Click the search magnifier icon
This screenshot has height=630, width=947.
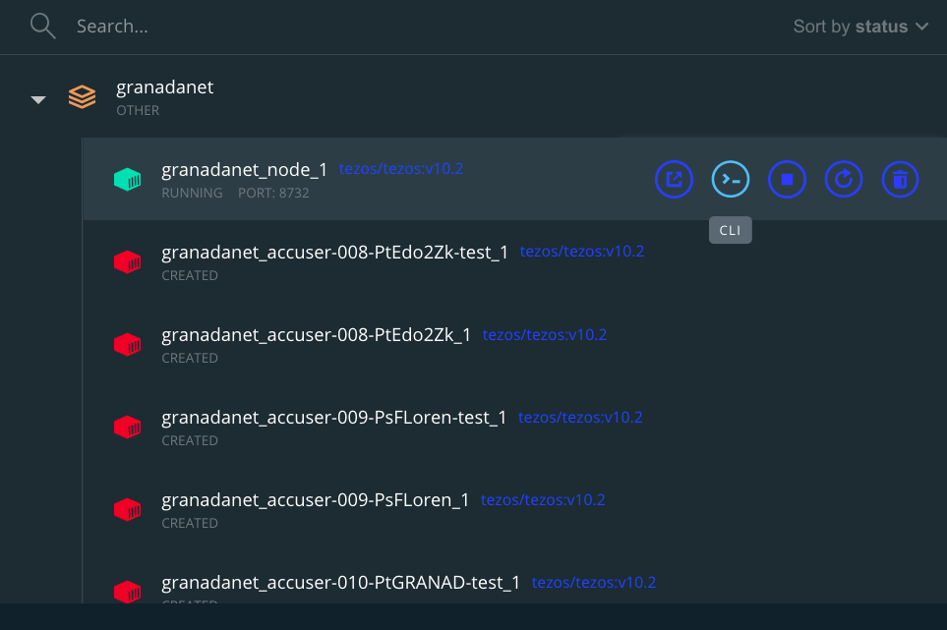pyautogui.click(x=42, y=27)
